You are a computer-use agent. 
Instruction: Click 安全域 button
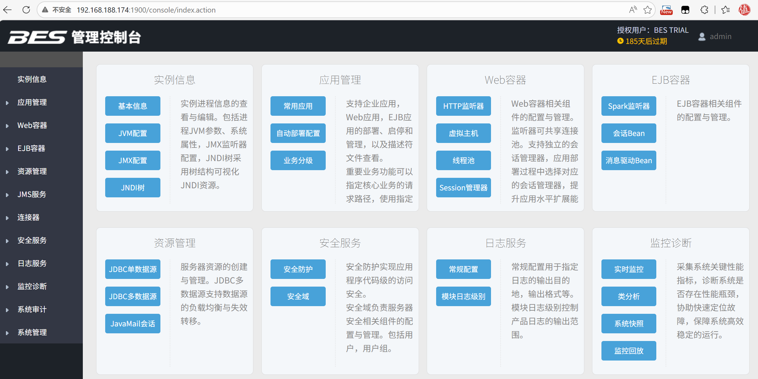[x=298, y=296]
